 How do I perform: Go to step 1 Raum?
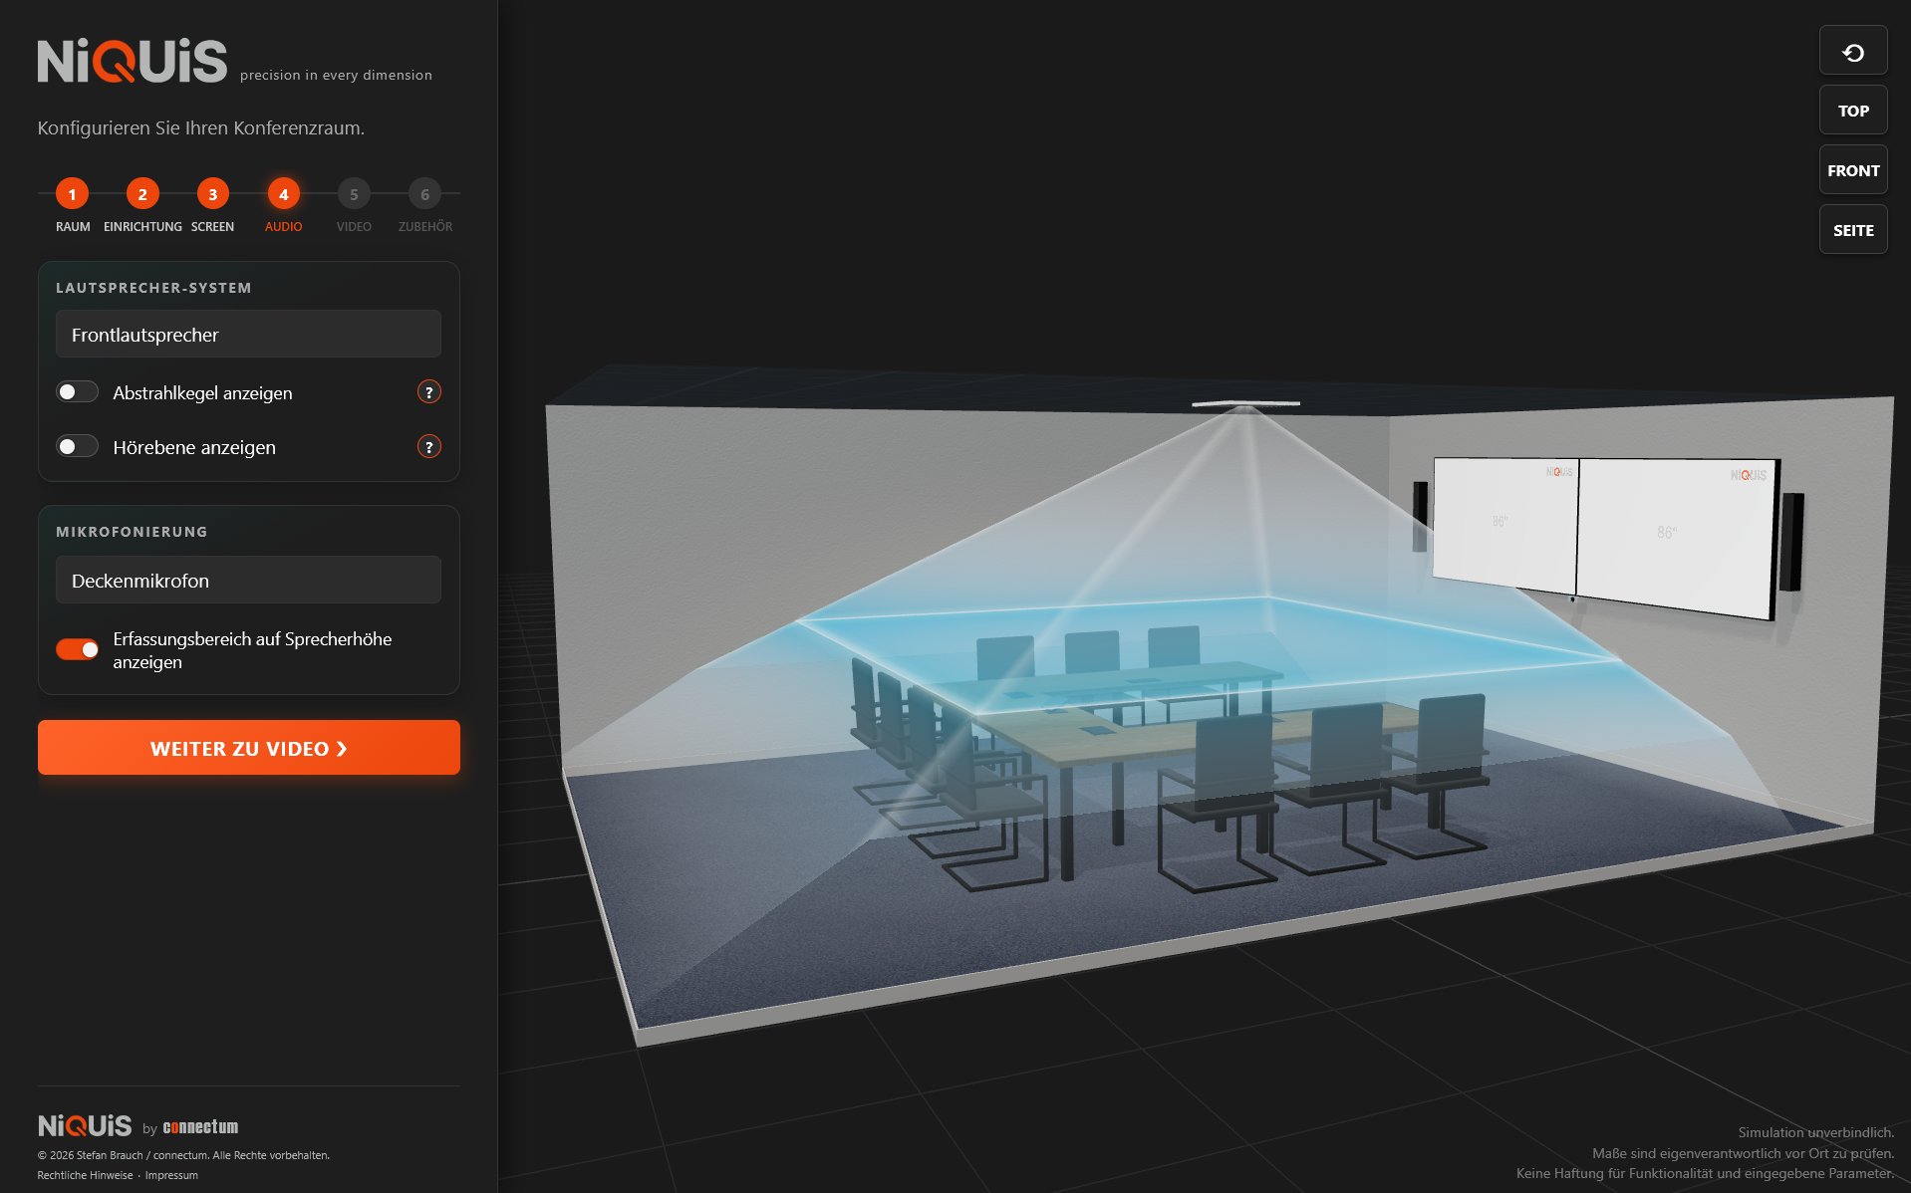(72, 194)
